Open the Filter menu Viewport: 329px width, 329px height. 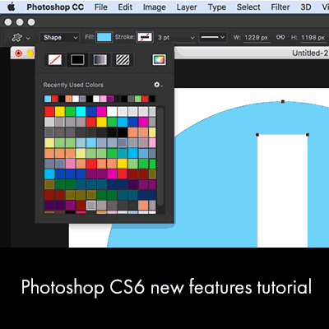pyautogui.click(x=280, y=7)
